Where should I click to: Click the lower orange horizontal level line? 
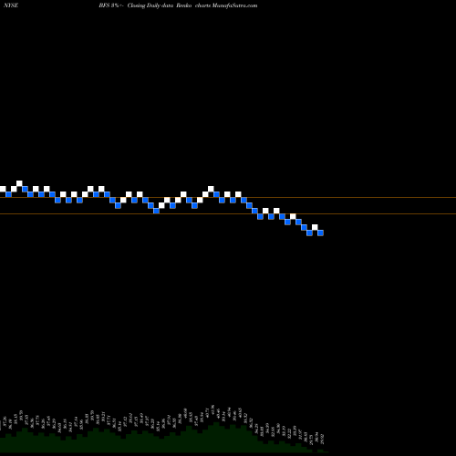pos(228,214)
